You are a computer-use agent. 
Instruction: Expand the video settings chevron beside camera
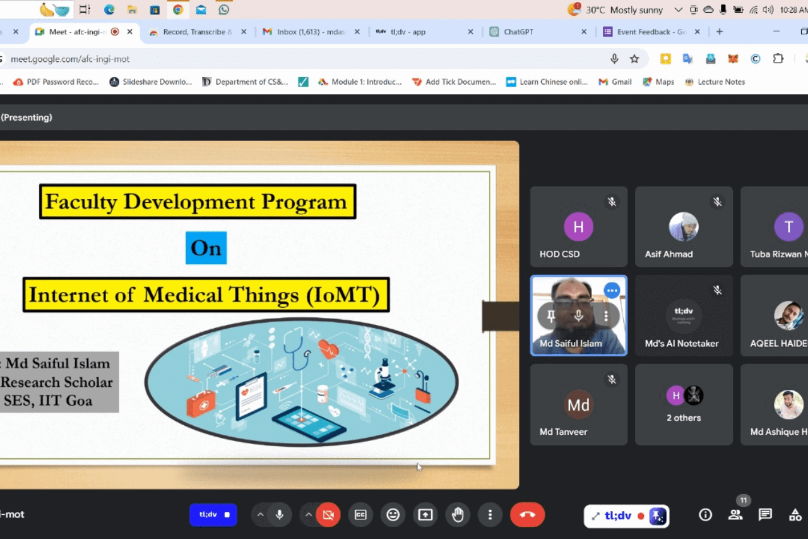click(x=309, y=515)
